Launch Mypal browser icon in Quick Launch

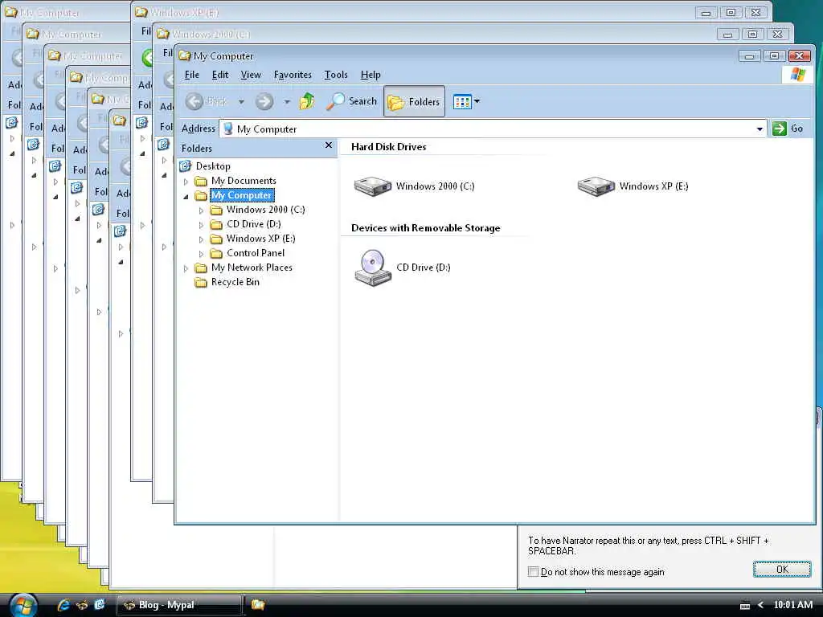click(82, 605)
